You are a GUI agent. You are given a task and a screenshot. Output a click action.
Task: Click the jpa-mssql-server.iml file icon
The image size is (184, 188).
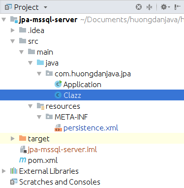(23, 150)
